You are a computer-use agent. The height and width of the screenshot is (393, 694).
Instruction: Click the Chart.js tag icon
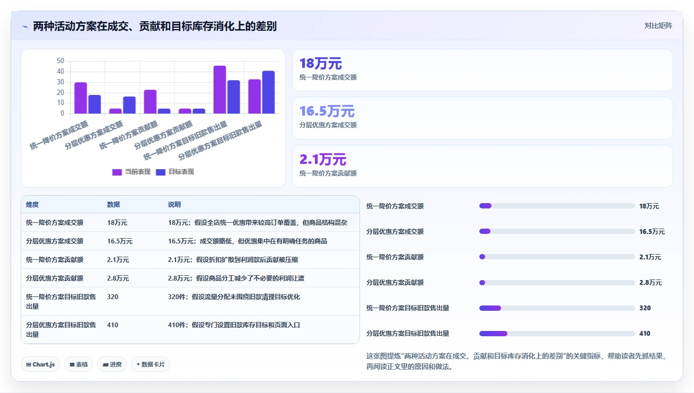[29, 364]
